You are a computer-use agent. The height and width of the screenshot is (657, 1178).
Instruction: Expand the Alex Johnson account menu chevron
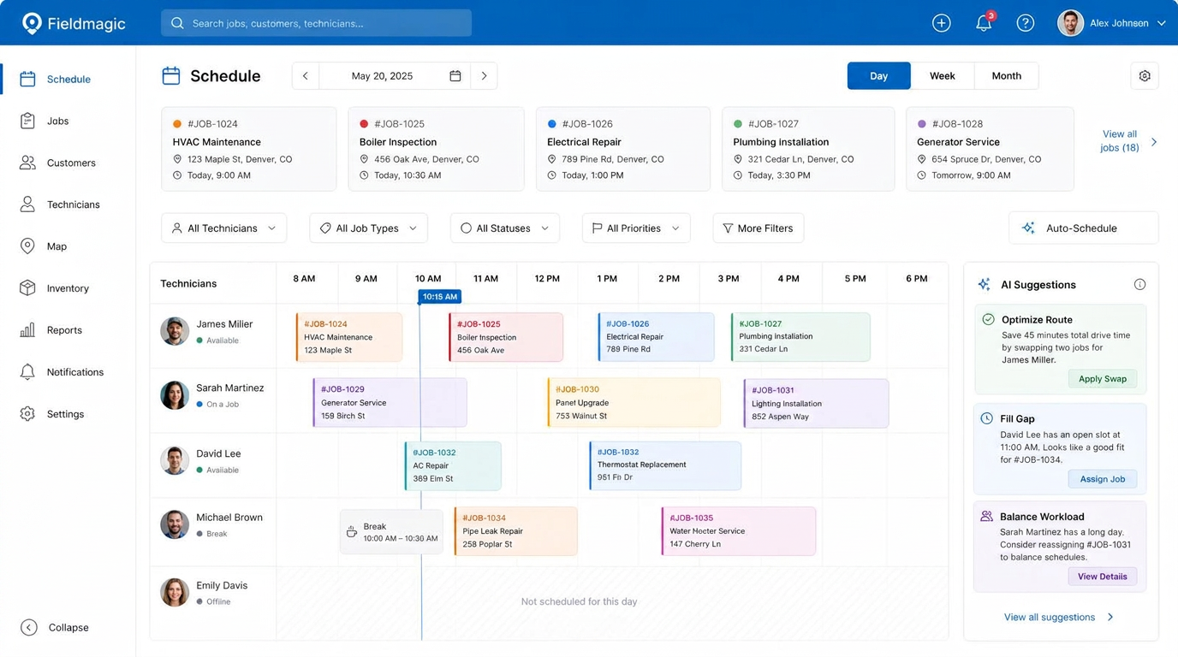pyautogui.click(x=1162, y=23)
